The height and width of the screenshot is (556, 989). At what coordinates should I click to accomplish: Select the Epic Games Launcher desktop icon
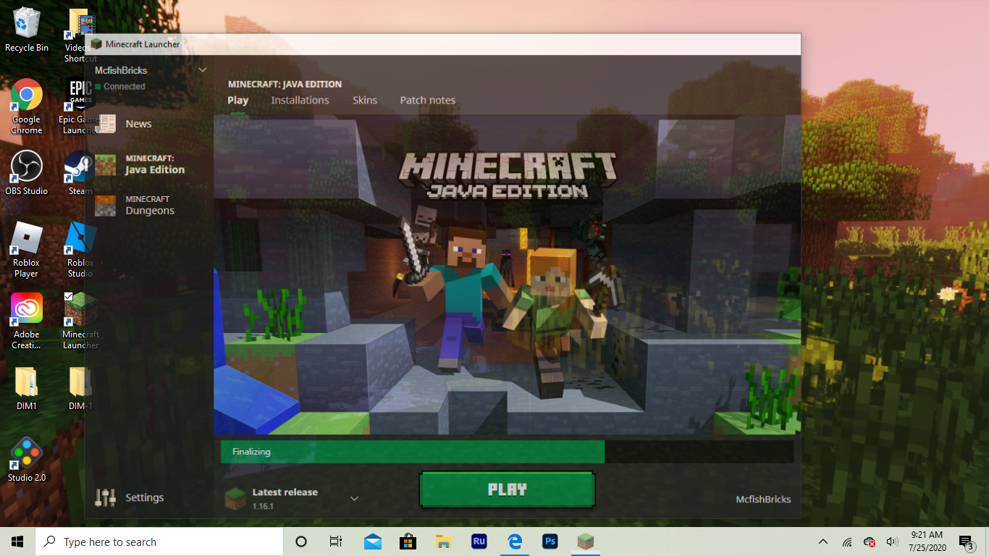[x=80, y=106]
